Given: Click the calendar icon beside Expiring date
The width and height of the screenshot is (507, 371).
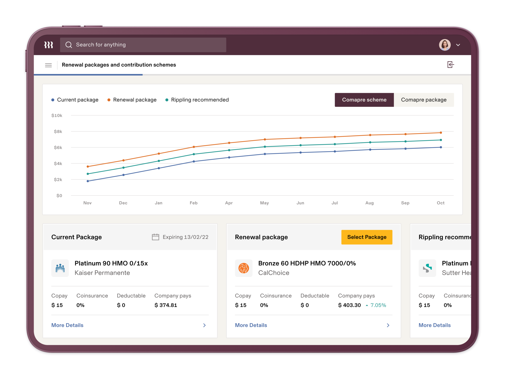Looking at the screenshot, I should coord(155,237).
